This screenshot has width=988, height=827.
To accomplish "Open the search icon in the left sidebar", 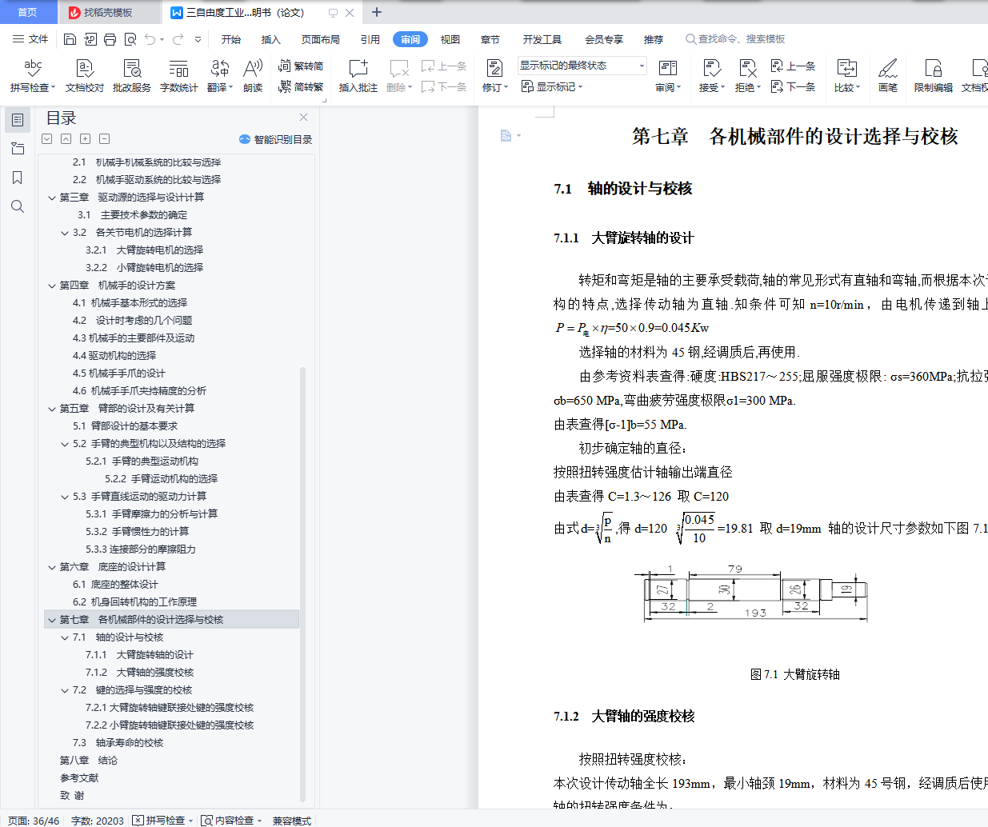I will [x=18, y=206].
